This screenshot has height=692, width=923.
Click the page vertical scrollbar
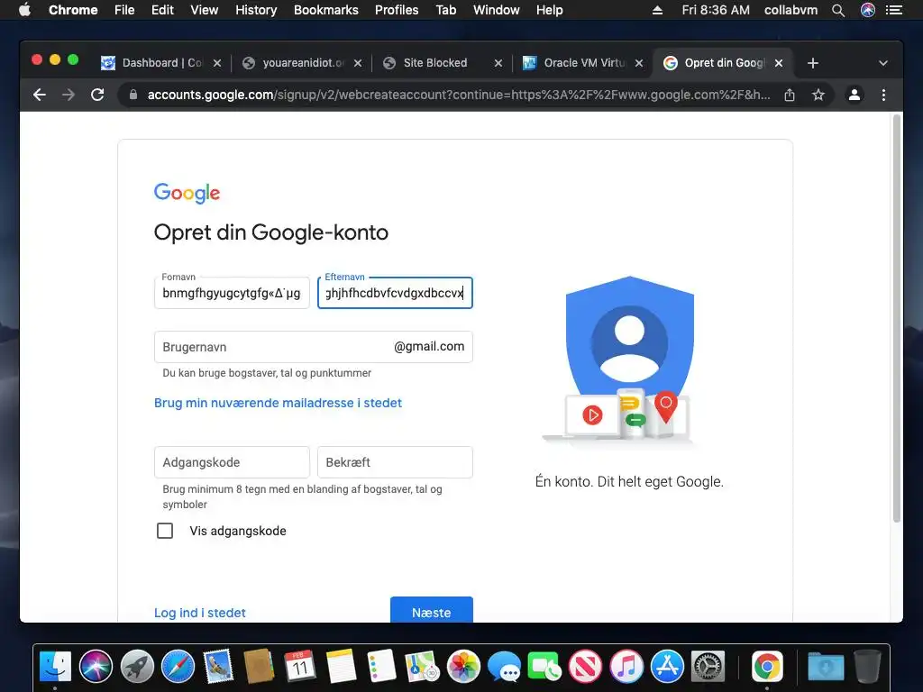[x=897, y=318]
